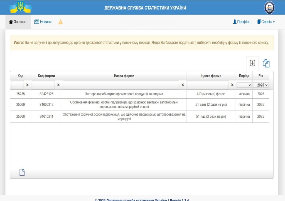Open the Звітність tab
The image size is (285, 201).
pyautogui.click(x=18, y=22)
